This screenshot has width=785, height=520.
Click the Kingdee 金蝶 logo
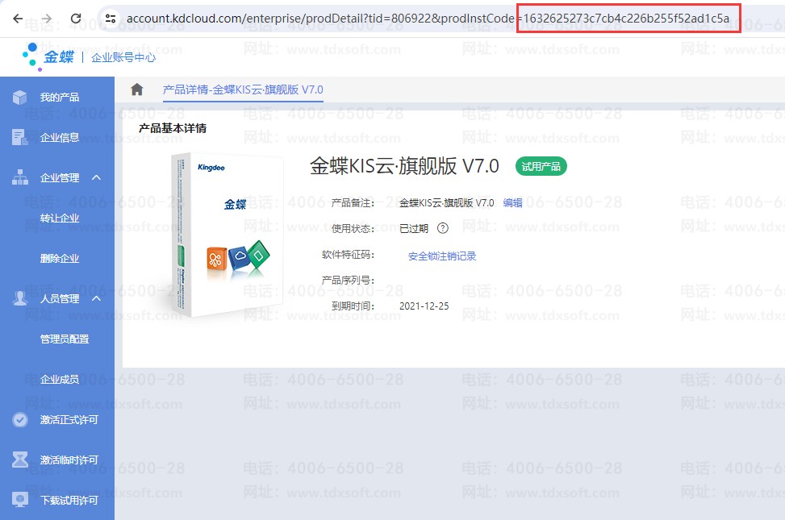(48, 56)
